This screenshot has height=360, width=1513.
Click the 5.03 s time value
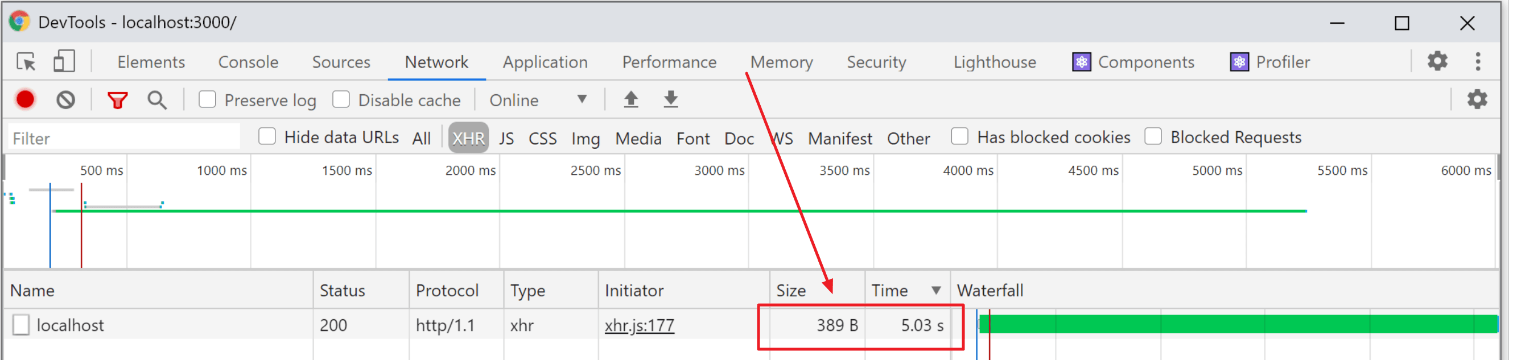(922, 325)
